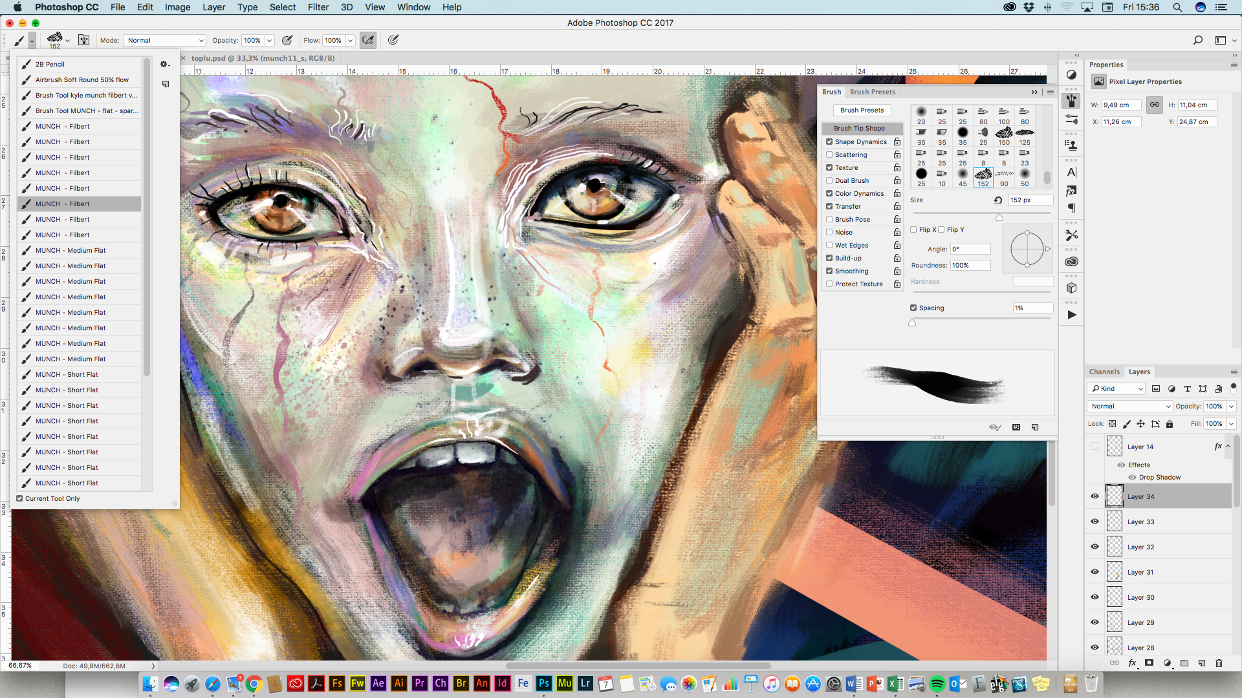This screenshot has height=698, width=1242.
Task: Enable the Scattering checkbox
Action: coord(829,154)
